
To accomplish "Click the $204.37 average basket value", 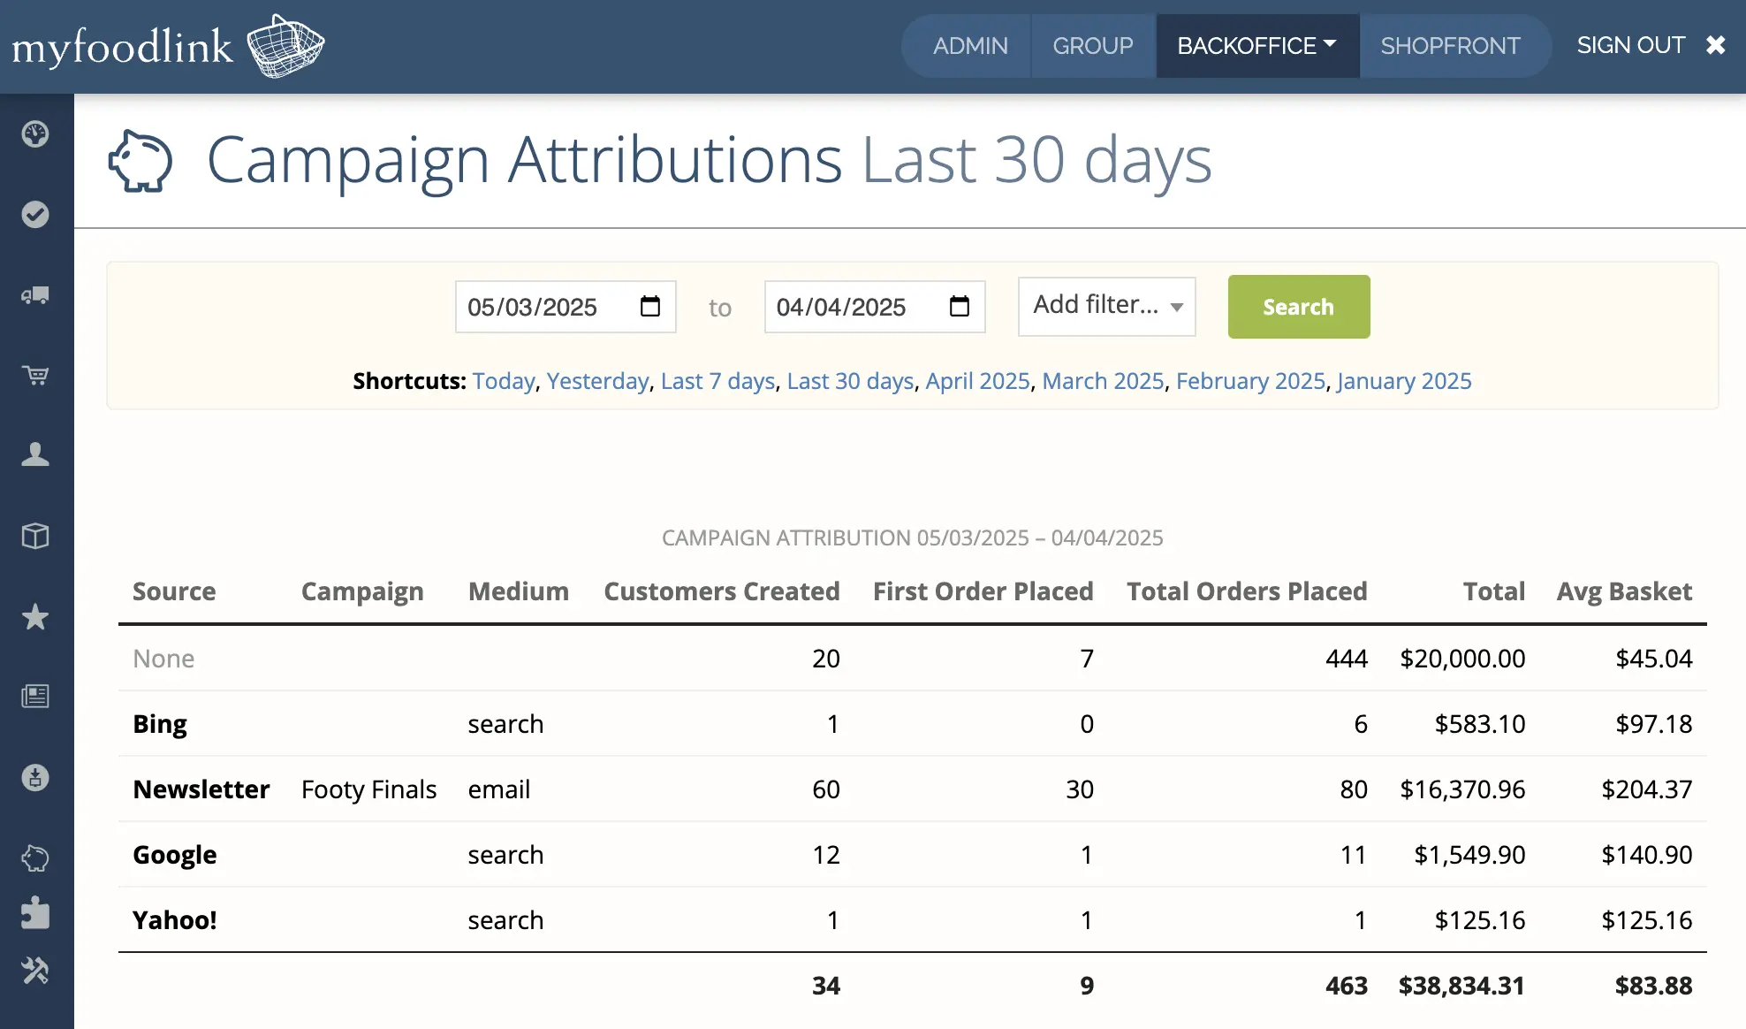I will pos(1647,789).
